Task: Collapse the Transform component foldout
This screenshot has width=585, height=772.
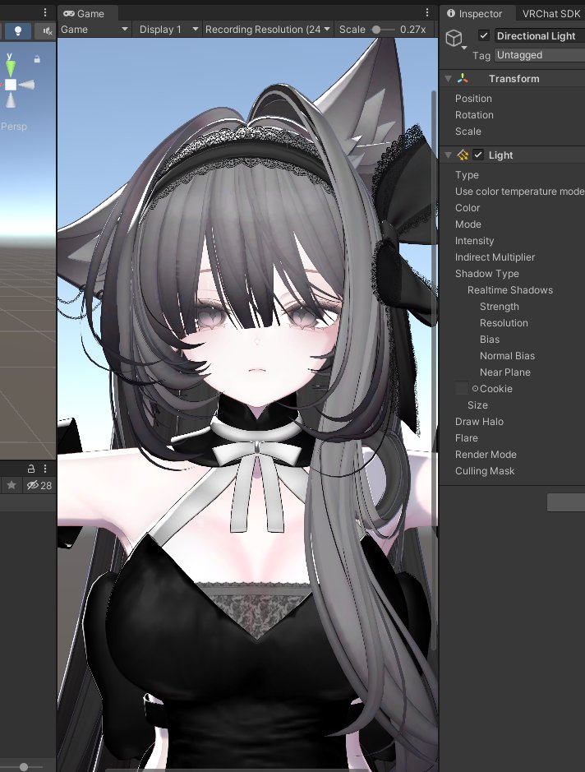Action: tap(449, 78)
